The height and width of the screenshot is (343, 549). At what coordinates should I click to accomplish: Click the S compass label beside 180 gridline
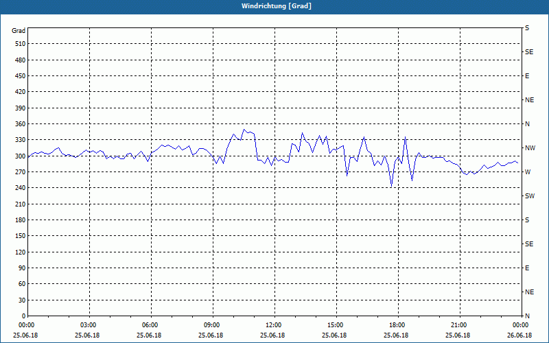(x=527, y=220)
